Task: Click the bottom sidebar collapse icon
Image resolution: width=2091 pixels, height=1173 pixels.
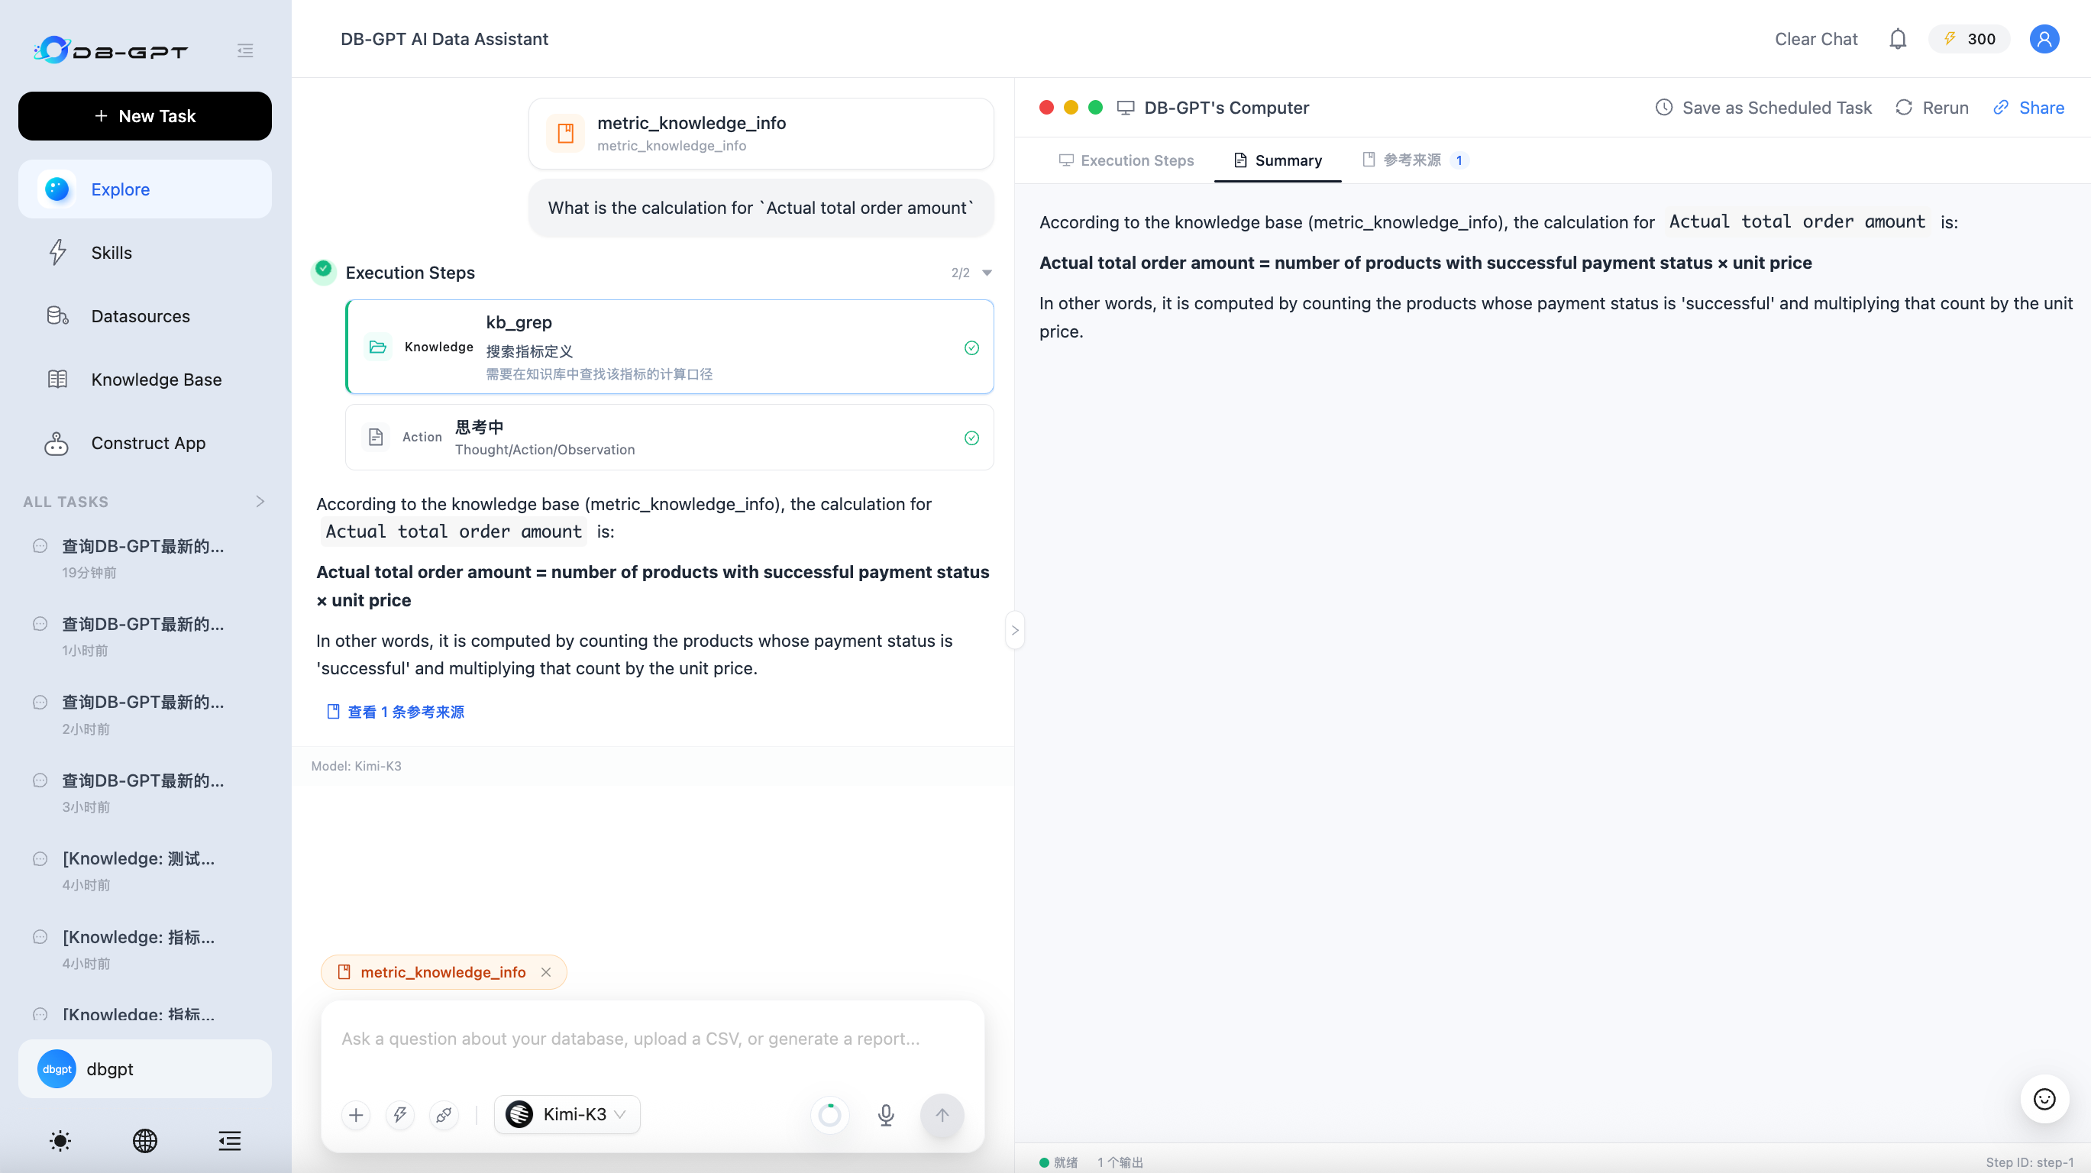Action: click(230, 1140)
